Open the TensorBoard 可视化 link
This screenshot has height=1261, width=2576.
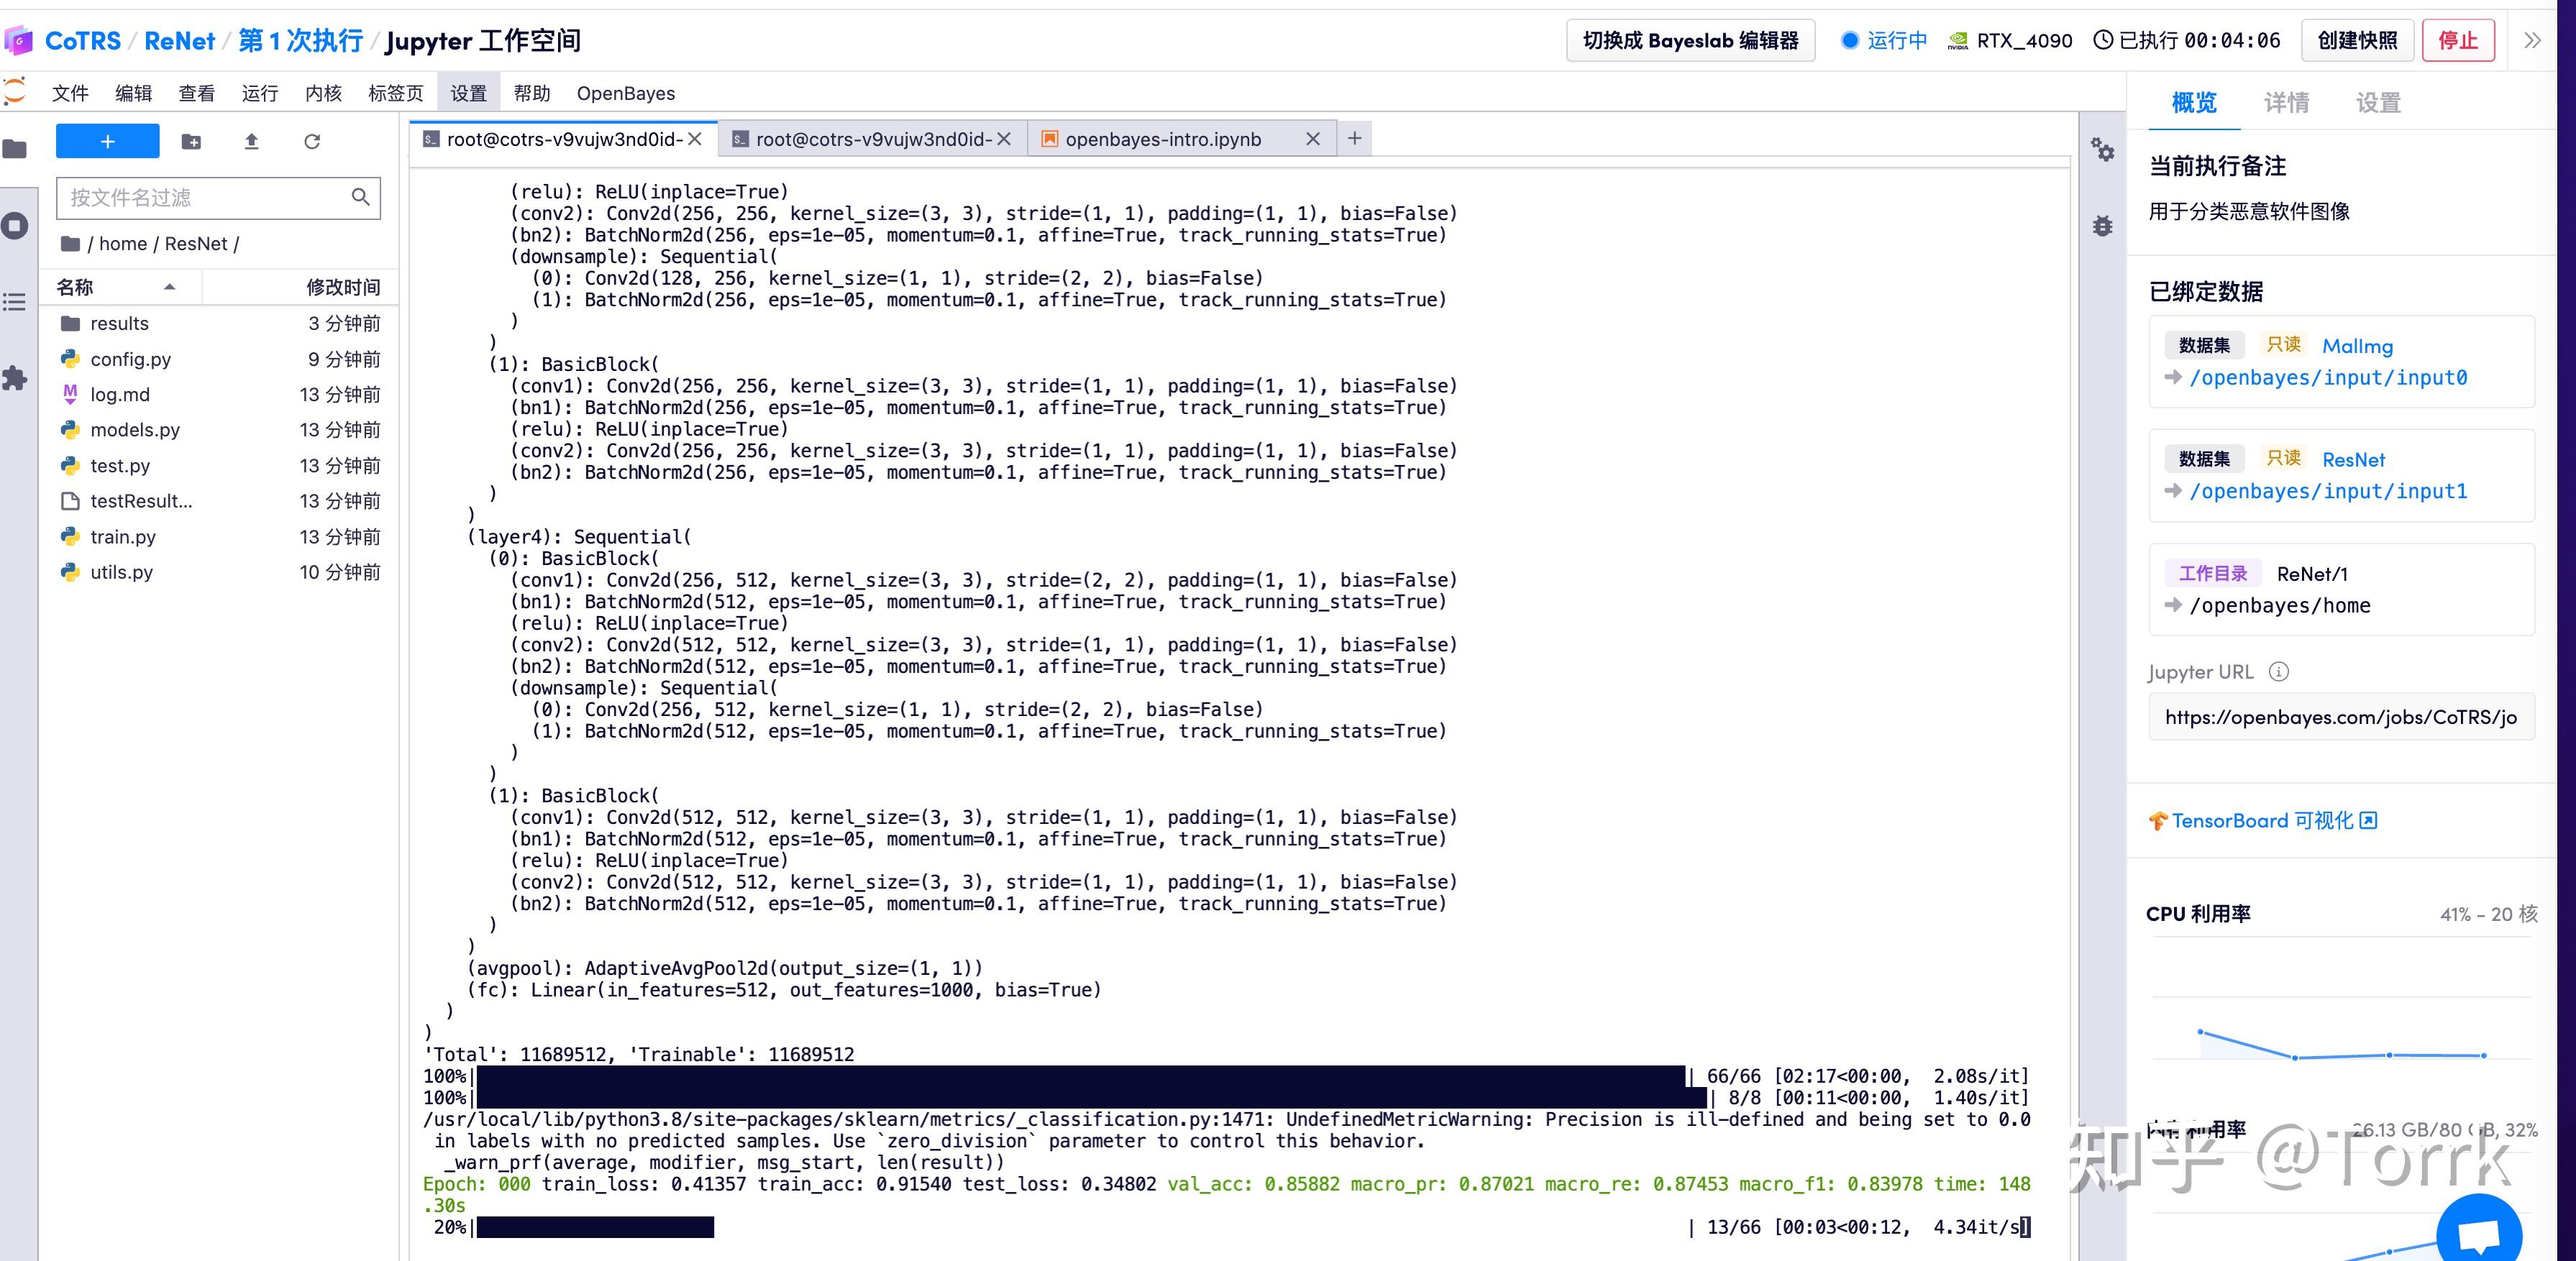[2262, 820]
